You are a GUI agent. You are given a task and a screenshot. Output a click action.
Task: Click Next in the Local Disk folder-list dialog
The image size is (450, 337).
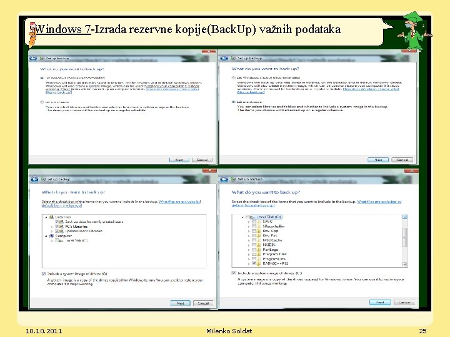380,302
